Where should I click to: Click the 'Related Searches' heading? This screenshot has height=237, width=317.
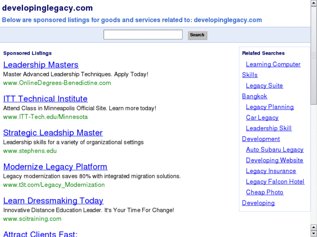pyautogui.click(x=263, y=53)
